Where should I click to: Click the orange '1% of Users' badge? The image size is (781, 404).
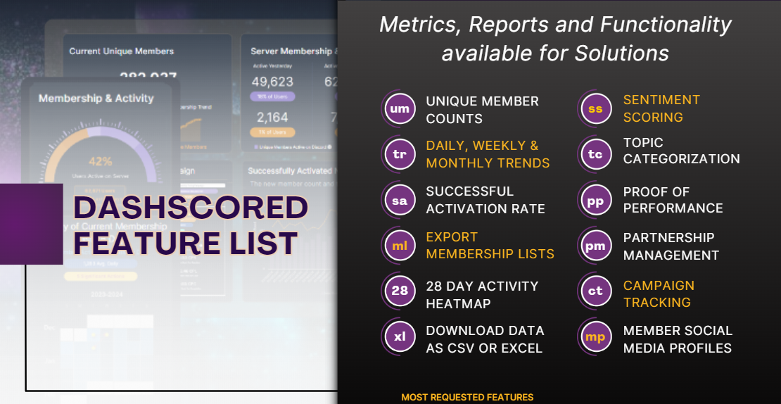[x=272, y=132]
